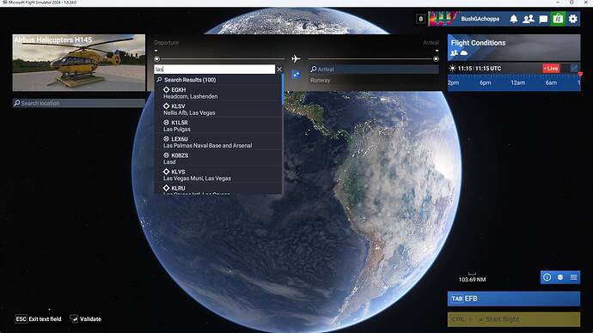Click the arrival route endpoint circle

click(436, 59)
